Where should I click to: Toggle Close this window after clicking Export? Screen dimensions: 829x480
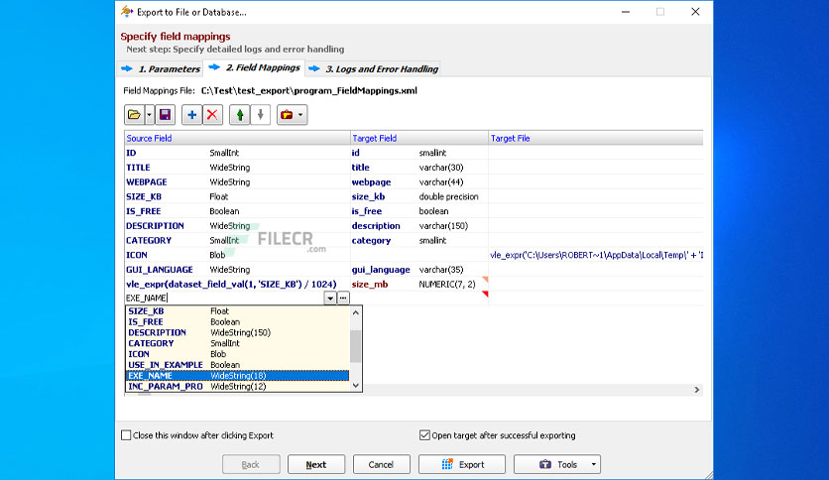point(126,435)
